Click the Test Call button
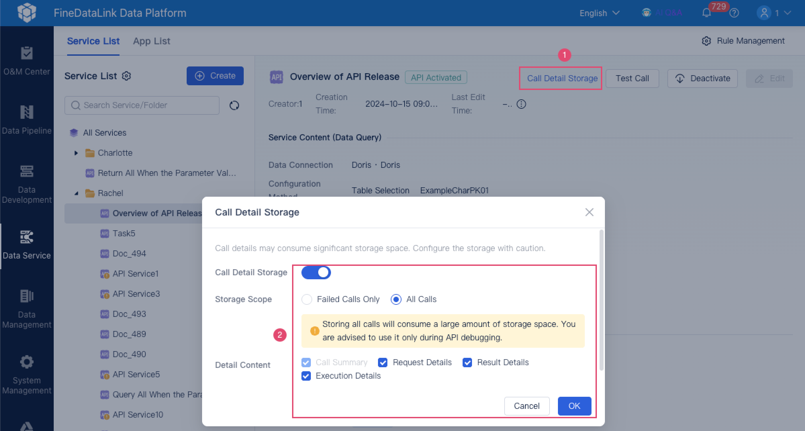This screenshot has width=805, height=431. [x=632, y=79]
